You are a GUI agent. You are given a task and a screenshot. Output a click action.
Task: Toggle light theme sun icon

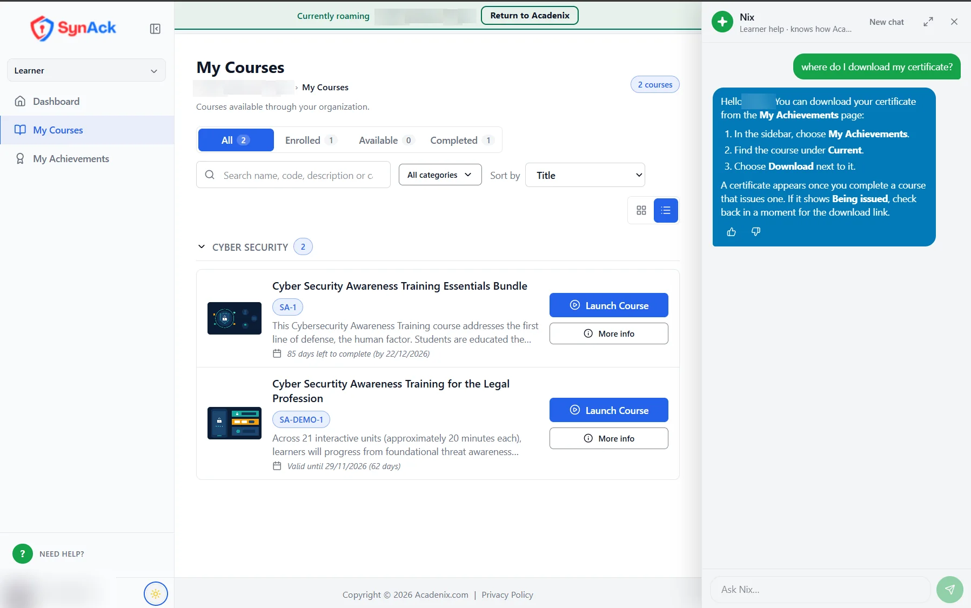coord(156,594)
